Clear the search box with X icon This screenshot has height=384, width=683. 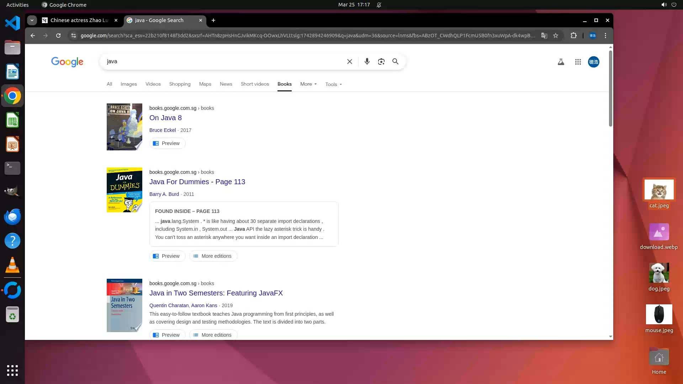(x=349, y=62)
